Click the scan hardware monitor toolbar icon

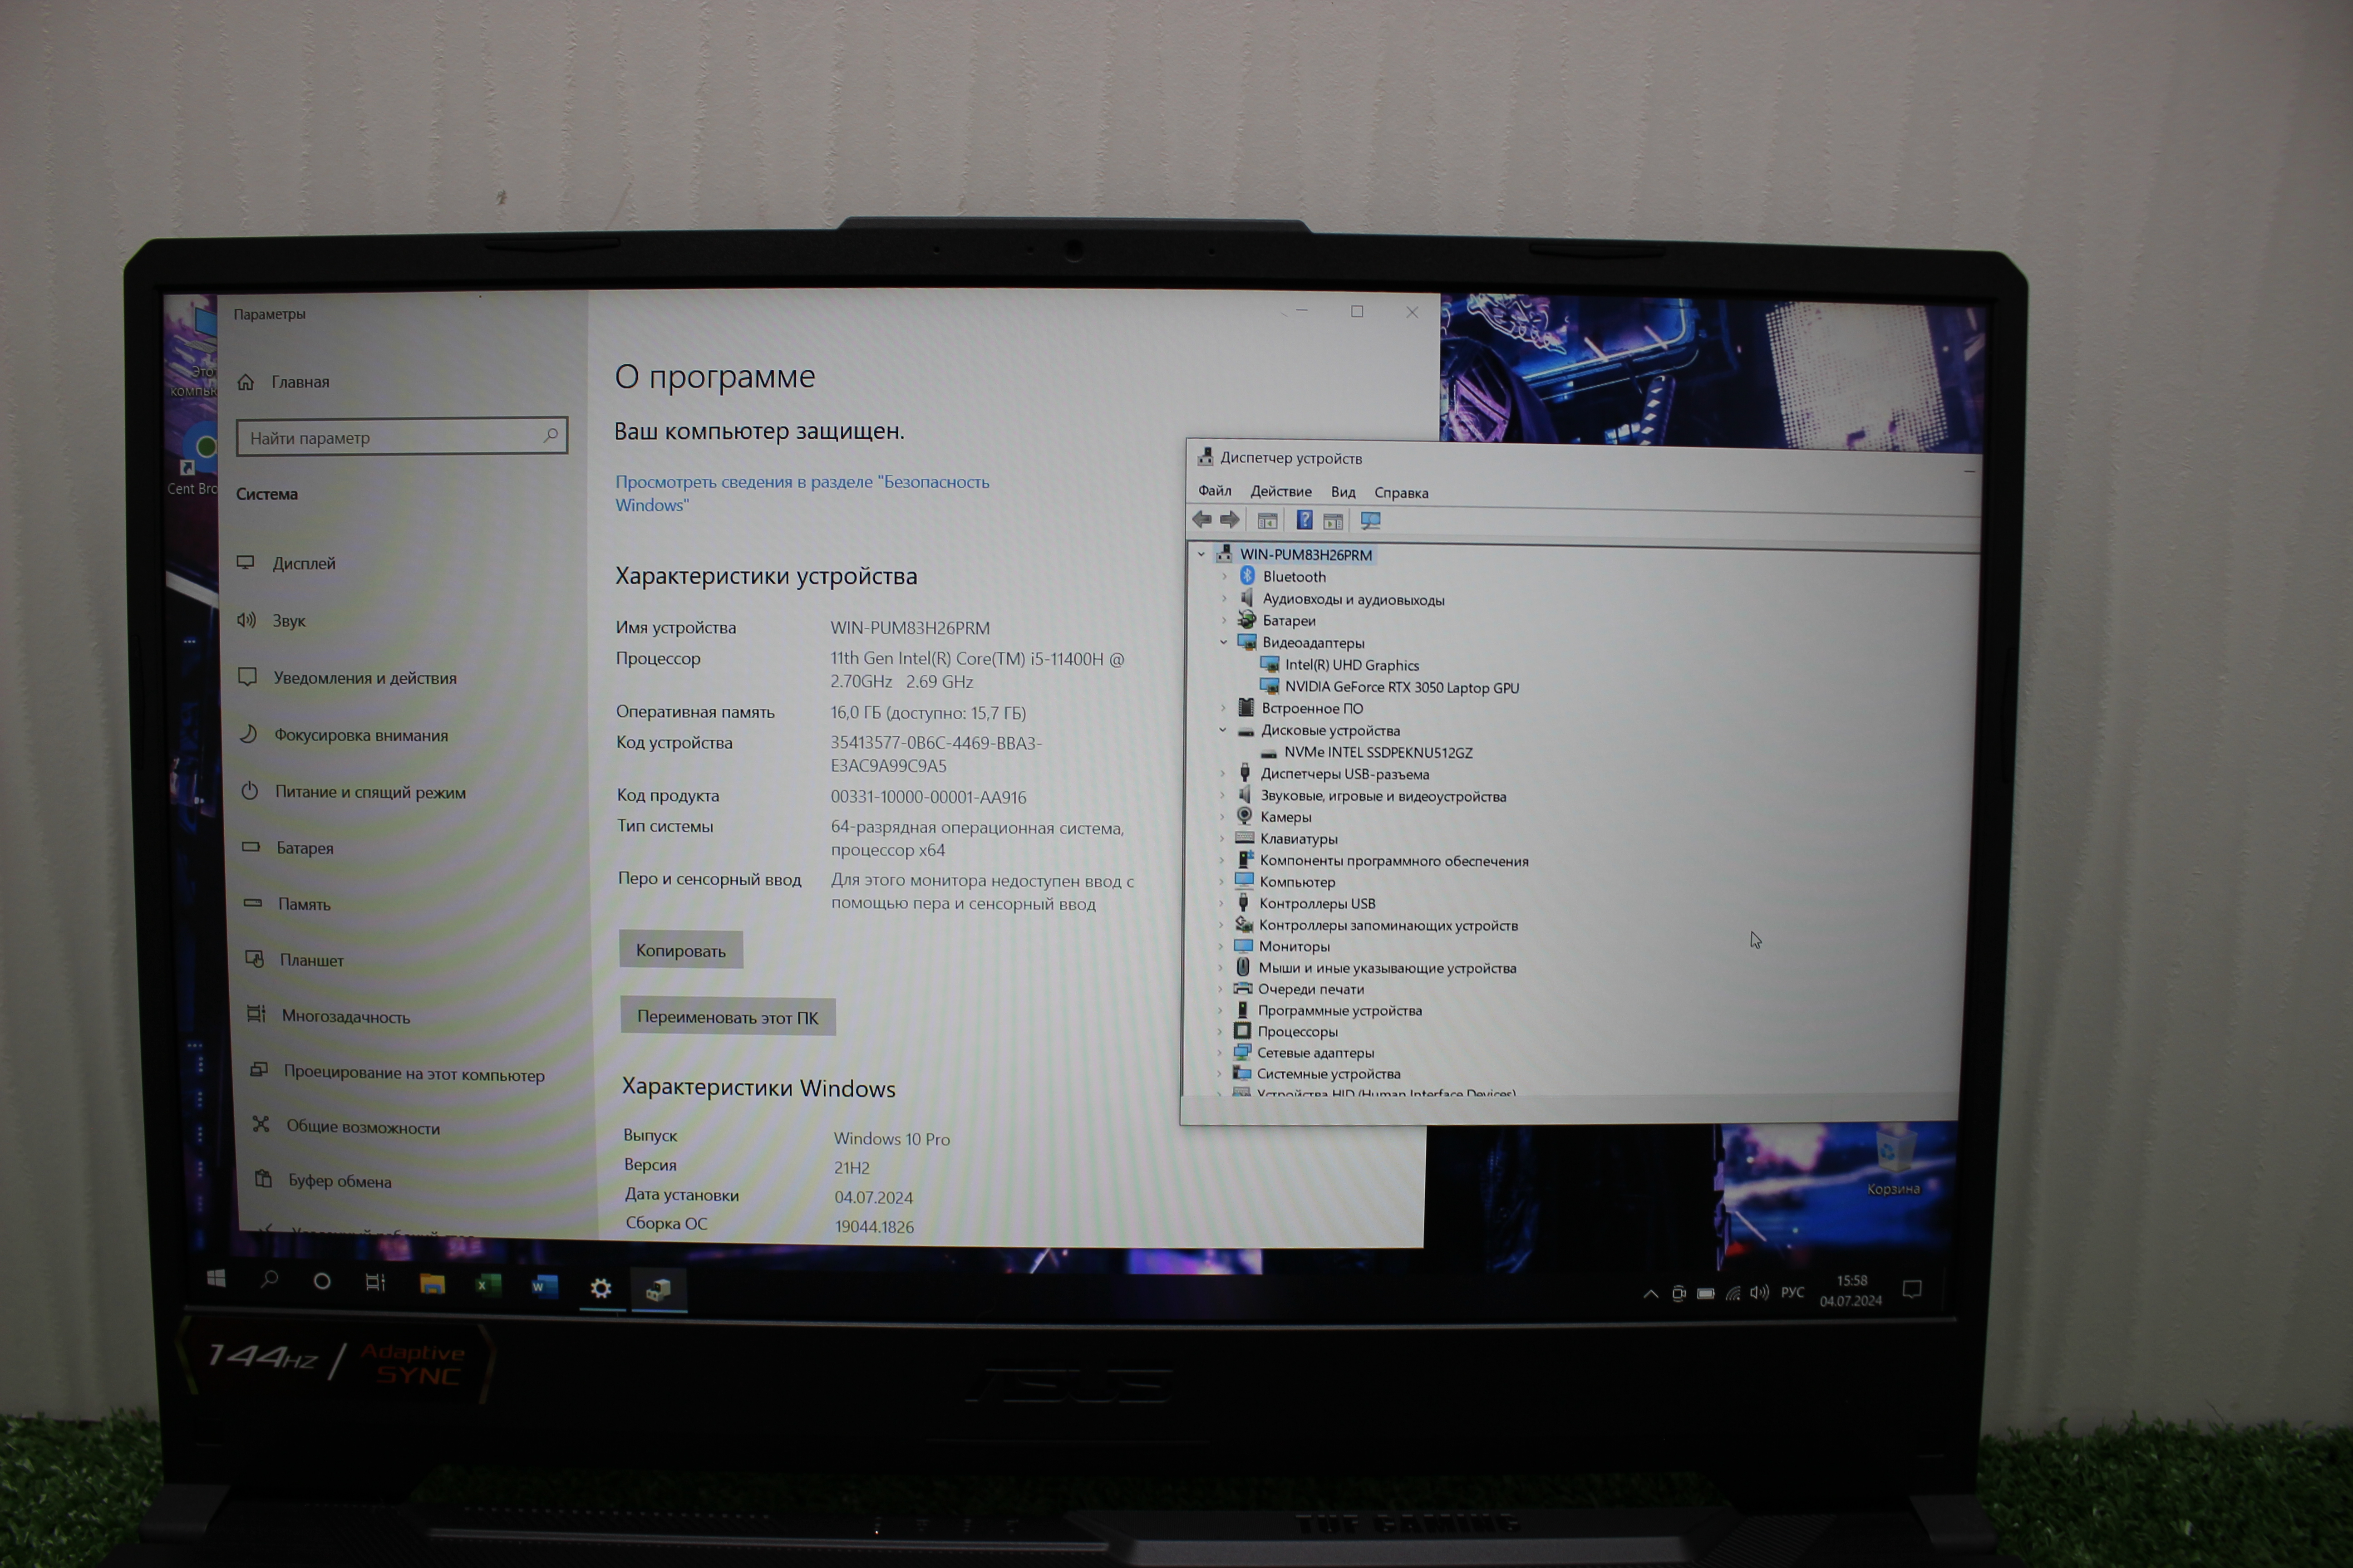pyautogui.click(x=1371, y=521)
